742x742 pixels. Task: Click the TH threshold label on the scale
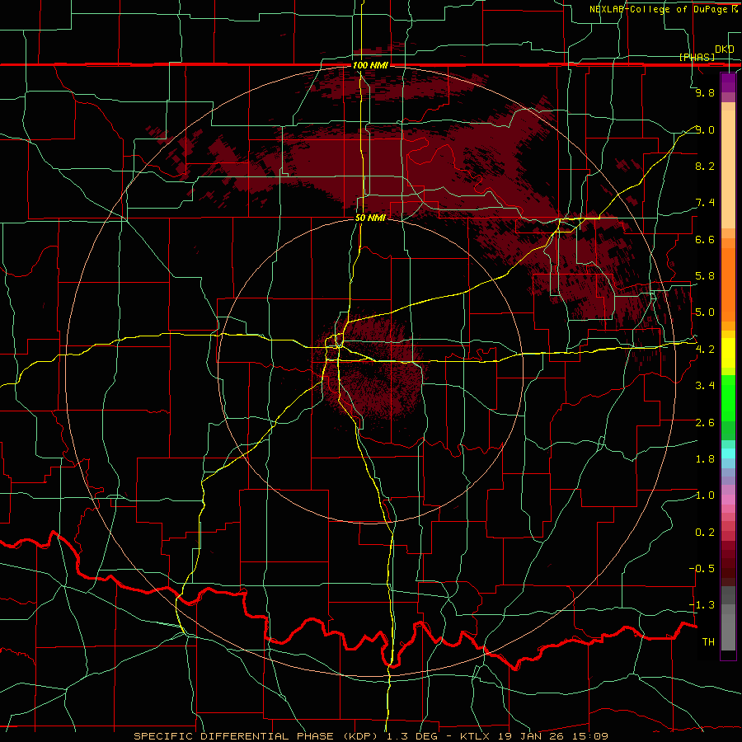pyautogui.click(x=708, y=642)
